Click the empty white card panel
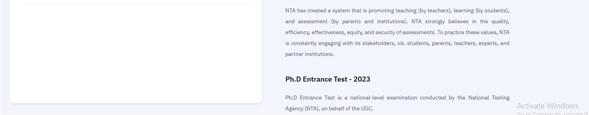 (x=135, y=54)
